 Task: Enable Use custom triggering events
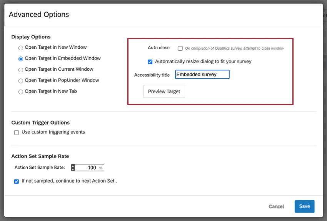click(17, 133)
